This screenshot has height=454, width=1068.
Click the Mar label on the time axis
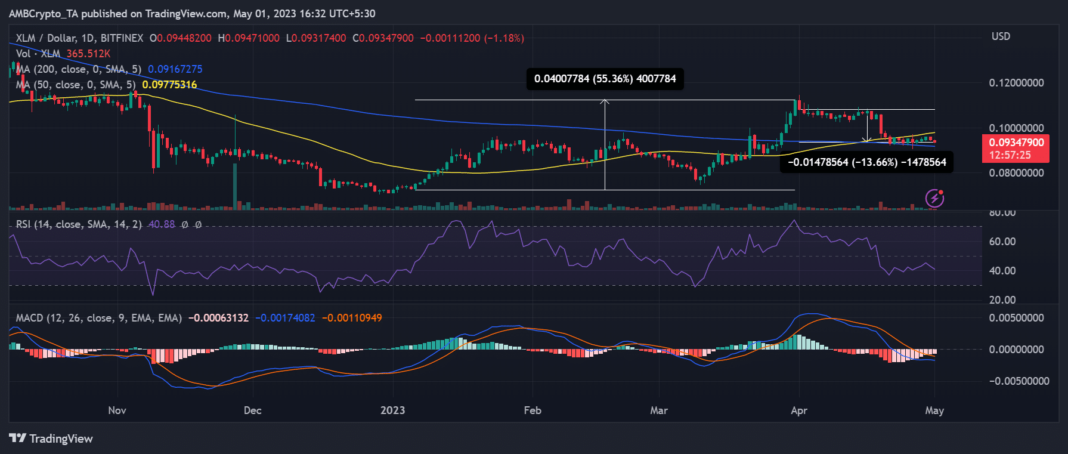pos(659,410)
